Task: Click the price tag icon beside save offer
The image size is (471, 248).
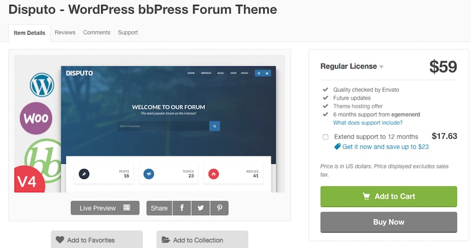Action: coord(337,146)
